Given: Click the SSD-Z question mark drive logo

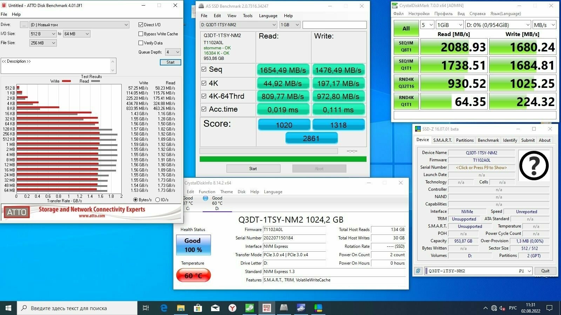Looking at the screenshot, I should (534, 166).
